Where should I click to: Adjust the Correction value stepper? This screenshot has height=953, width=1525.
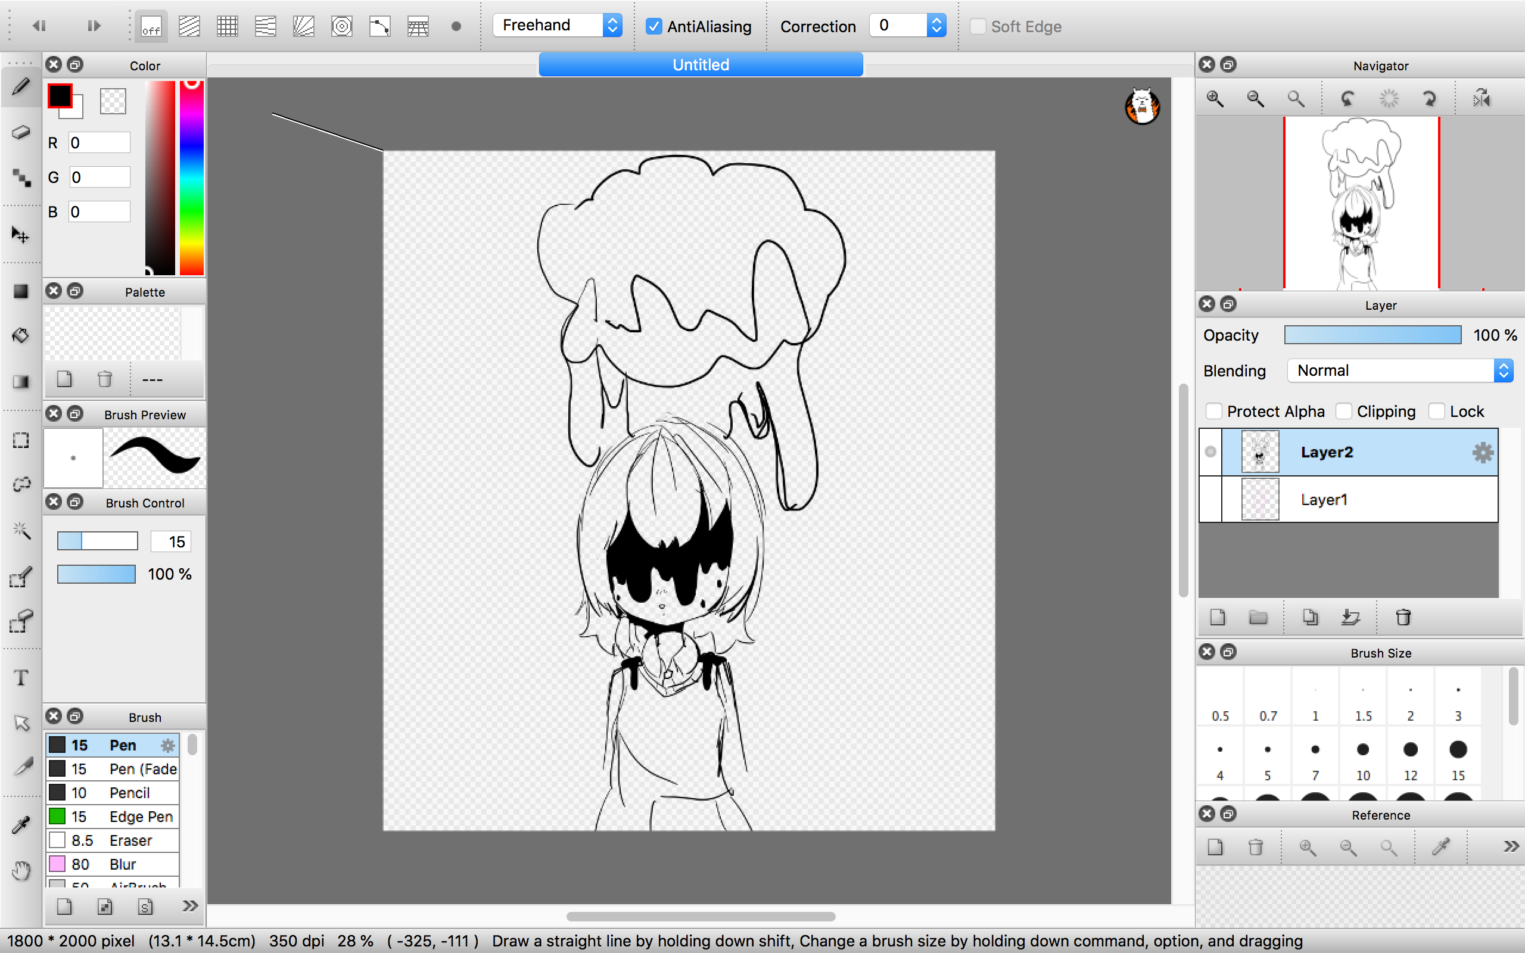point(936,25)
